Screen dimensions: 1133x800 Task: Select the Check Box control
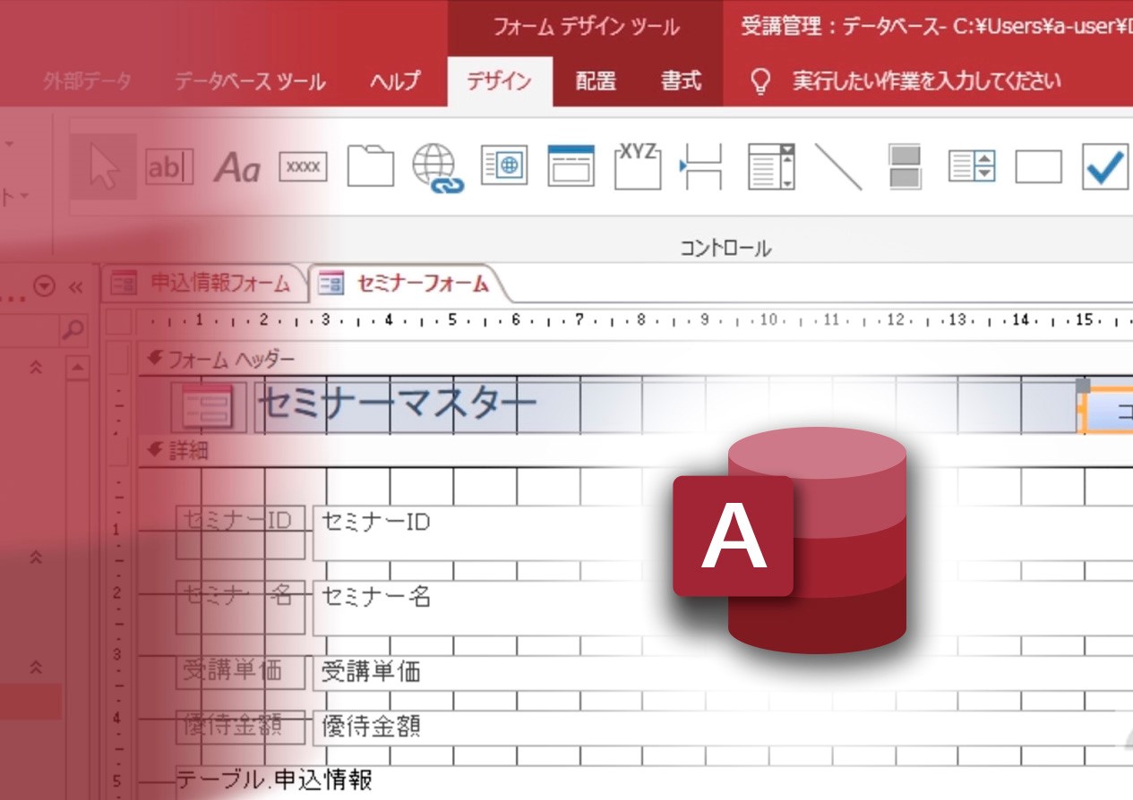pyautogui.click(x=1104, y=167)
